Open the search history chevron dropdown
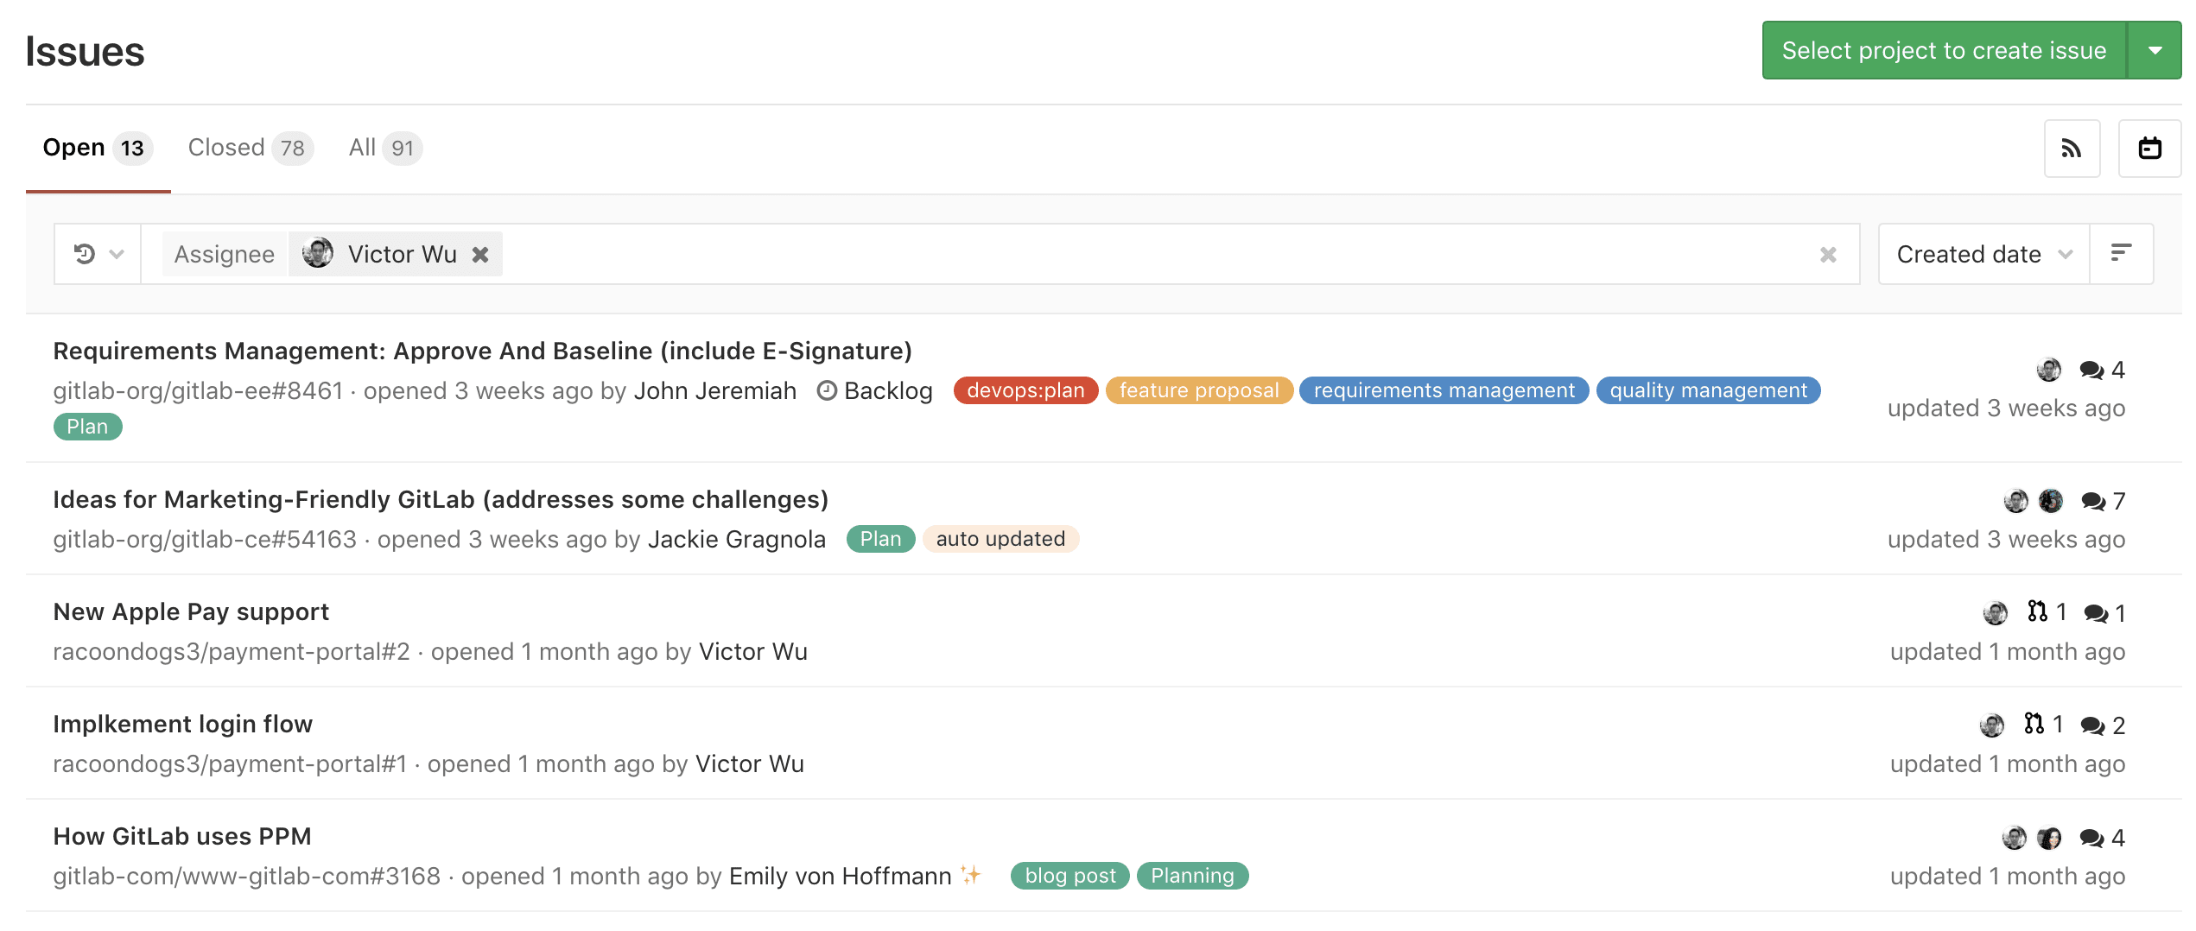The image size is (2196, 931). (x=116, y=253)
